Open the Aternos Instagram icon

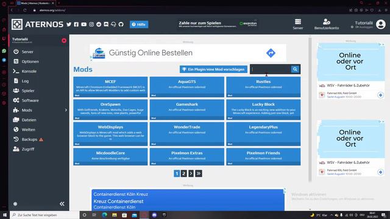tap(91, 24)
